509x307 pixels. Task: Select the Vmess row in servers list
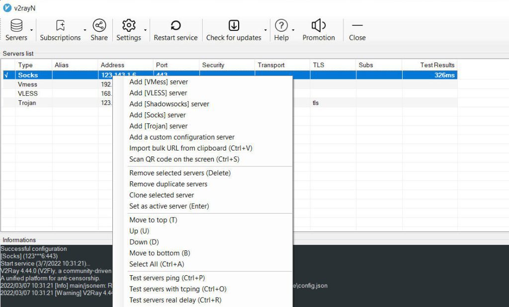[28, 85]
